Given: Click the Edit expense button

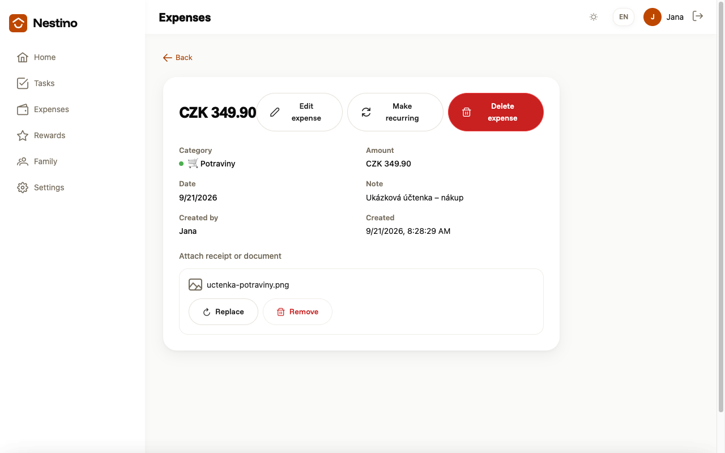Looking at the screenshot, I should pos(300,112).
